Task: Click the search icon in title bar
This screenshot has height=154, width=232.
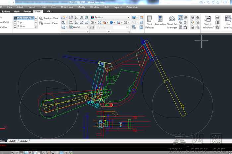Action: pos(208,2)
